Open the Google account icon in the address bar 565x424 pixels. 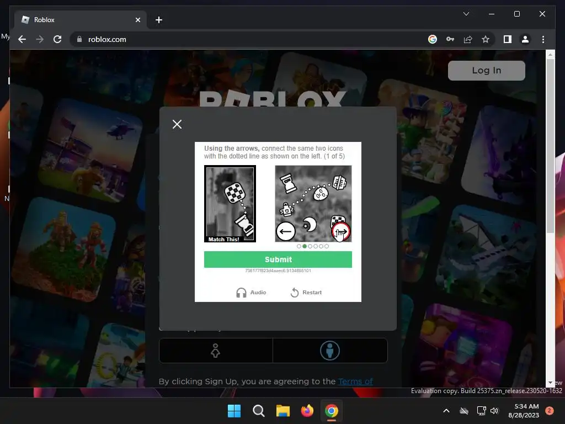(x=433, y=39)
